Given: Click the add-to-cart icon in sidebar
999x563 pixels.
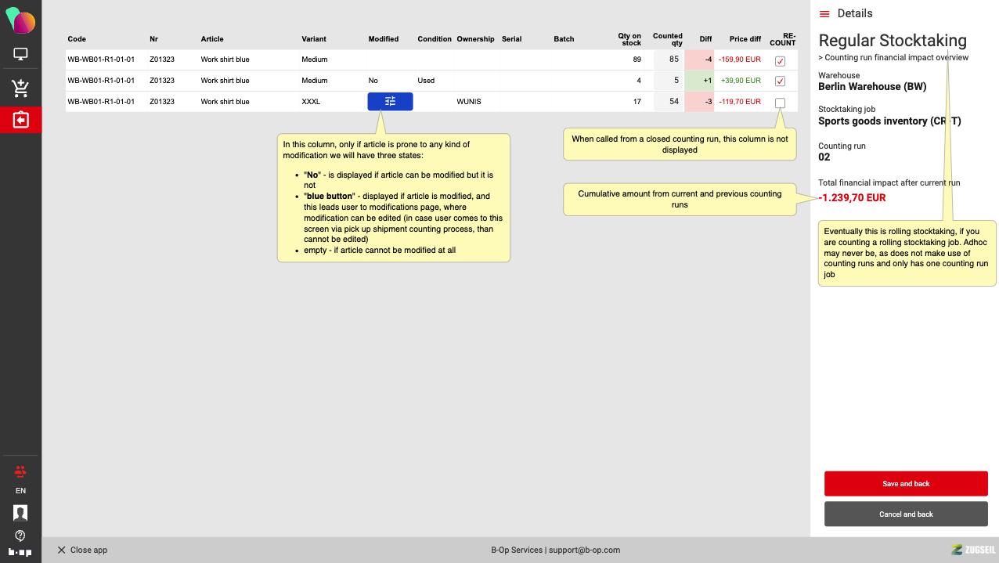Looking at the screenshot, I should click(20, 88).
